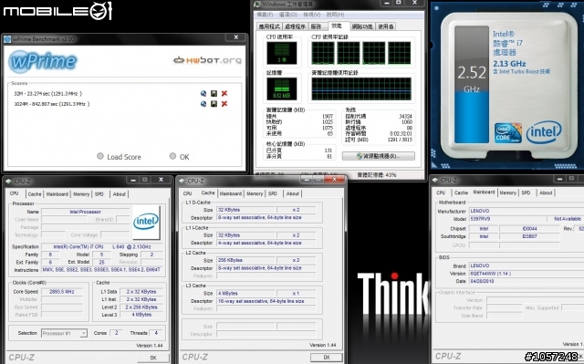Switch to the 網路功能 tab in Task Manager
This screenshot has width=584, height=364.
click(362, 26)
